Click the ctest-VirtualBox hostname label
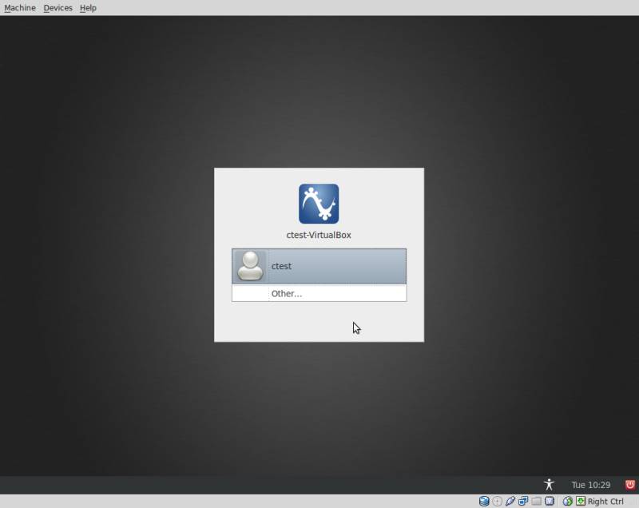This screenshot has height=508, width=639. (319, 235)
